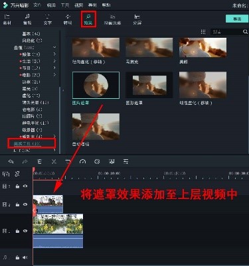Select the 老电影 category
This screenshot has width=249, height=266.
coord(32,109)
